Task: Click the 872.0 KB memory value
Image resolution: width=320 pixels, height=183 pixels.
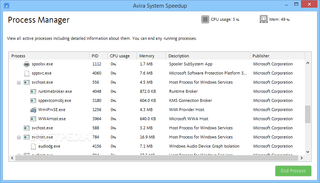Action: click(148, 91)
